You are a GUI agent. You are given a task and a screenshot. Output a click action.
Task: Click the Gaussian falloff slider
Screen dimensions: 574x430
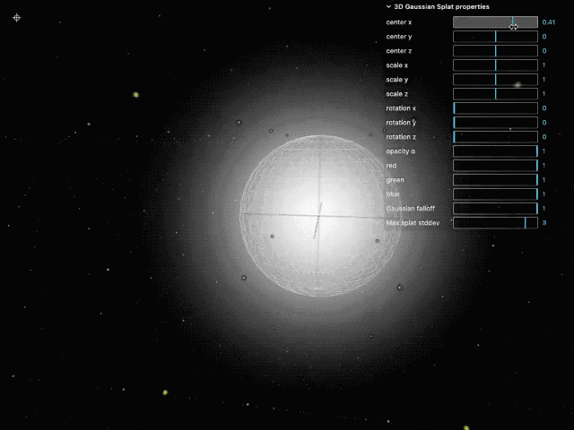(x=495, y=209)
